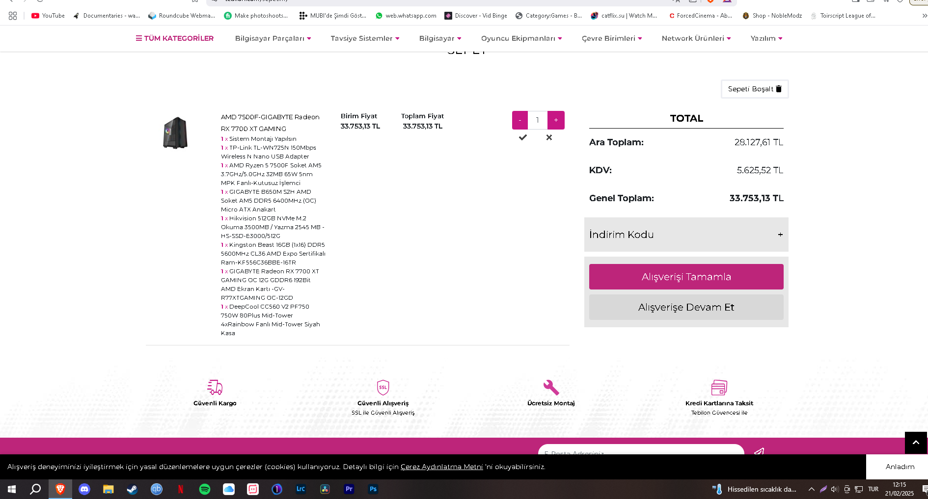Open the ForcedCinema bookmark
Image resolution: width=928 pixels, height=499 pixels.
point(700,16)
